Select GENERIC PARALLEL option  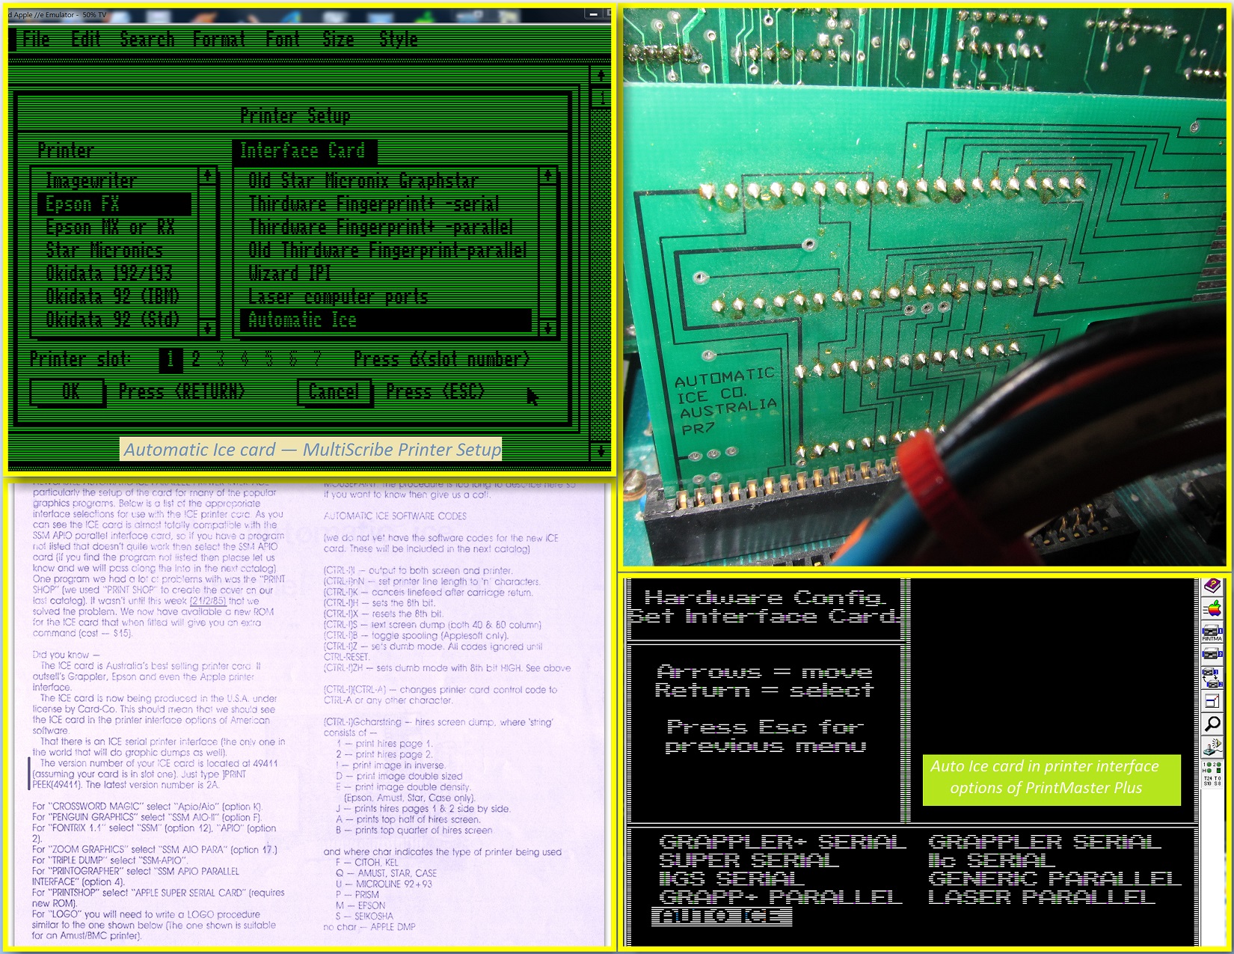point(1055,878)
